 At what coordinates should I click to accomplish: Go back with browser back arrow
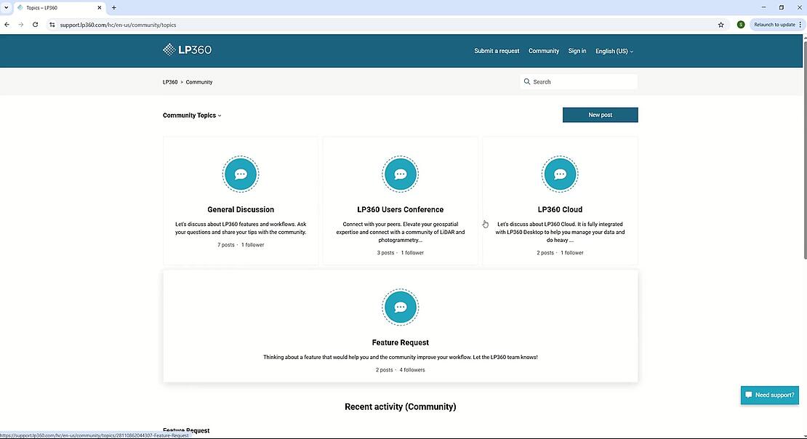(x=7, y=25)
